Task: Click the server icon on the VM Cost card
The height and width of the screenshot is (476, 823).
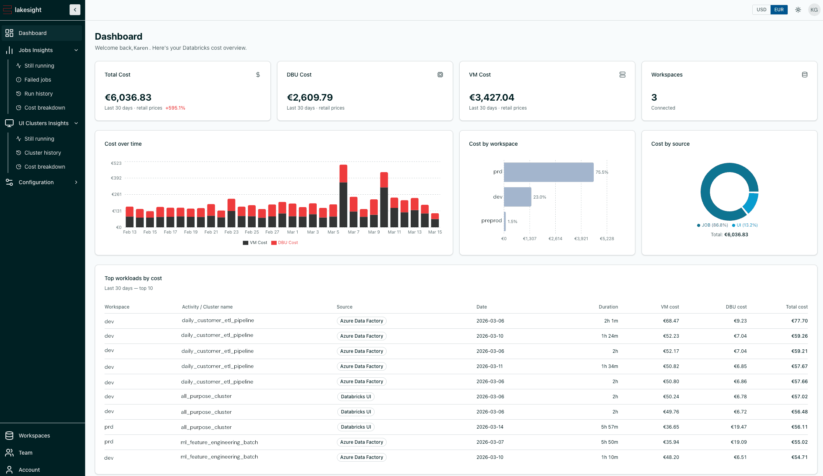Action: pos(622,74)
